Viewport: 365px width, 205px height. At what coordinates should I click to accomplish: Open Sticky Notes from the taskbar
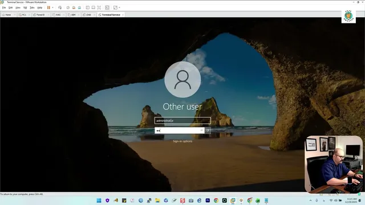(x=124, y=200)
